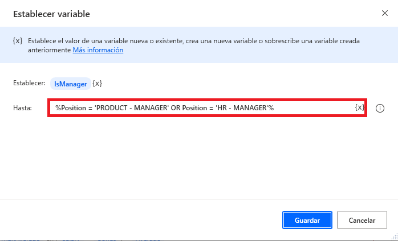398x241 pixels.
Task: Click the {x} icon next to IsManager
Action: 97,84
